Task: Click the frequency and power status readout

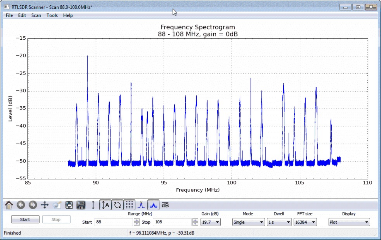Action: coord(162,233)
